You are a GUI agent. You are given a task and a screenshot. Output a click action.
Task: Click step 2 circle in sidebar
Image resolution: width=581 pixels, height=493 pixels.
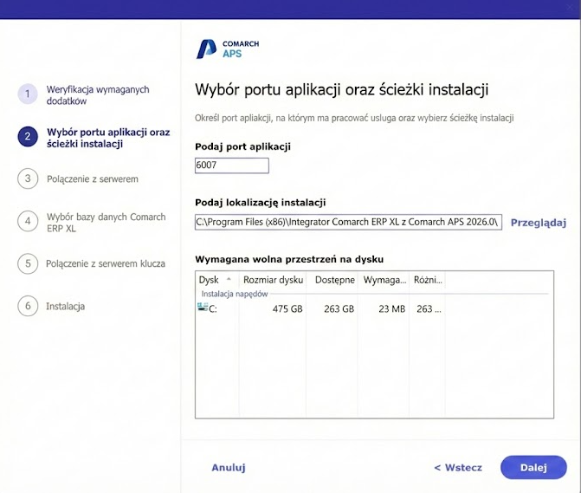tap(28, 136)
